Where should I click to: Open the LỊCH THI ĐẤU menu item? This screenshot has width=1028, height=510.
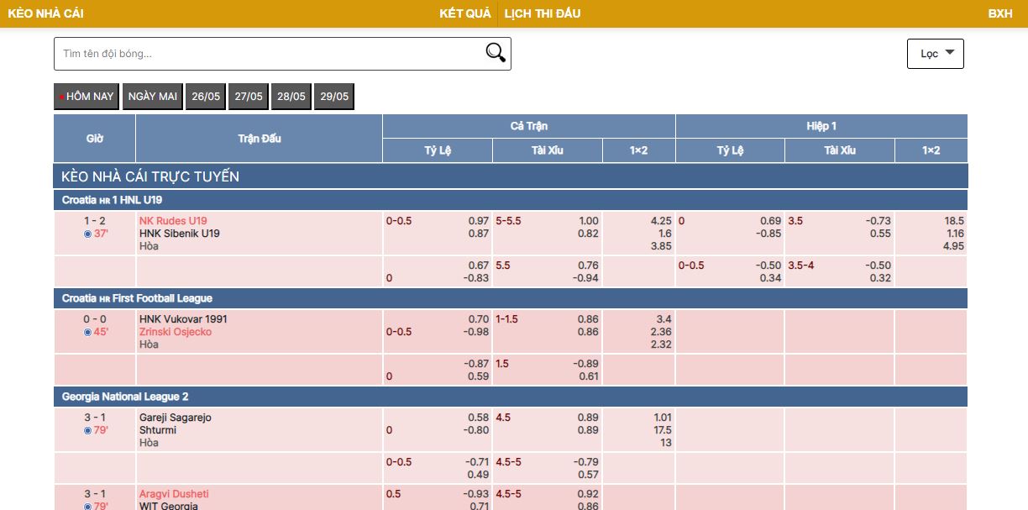[x=542, y=13]
